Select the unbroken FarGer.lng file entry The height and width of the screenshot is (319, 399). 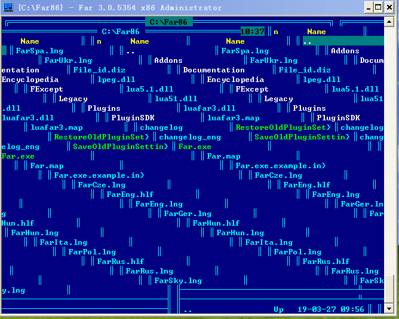point(188,214)
